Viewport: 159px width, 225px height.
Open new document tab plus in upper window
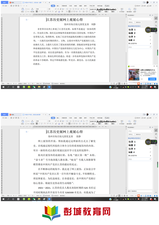[x=49, y=2]
